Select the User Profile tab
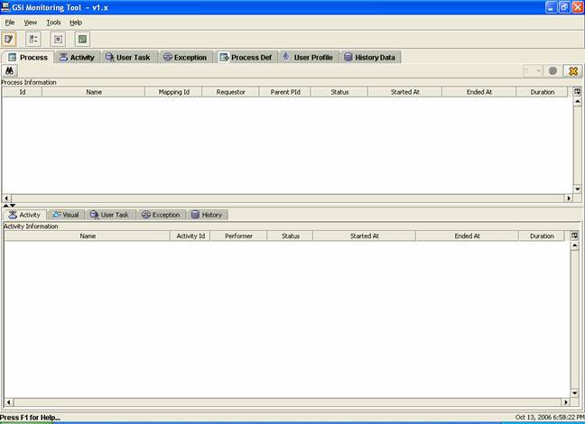The width and height of the screenshot is (585, 424). (307, 57)
